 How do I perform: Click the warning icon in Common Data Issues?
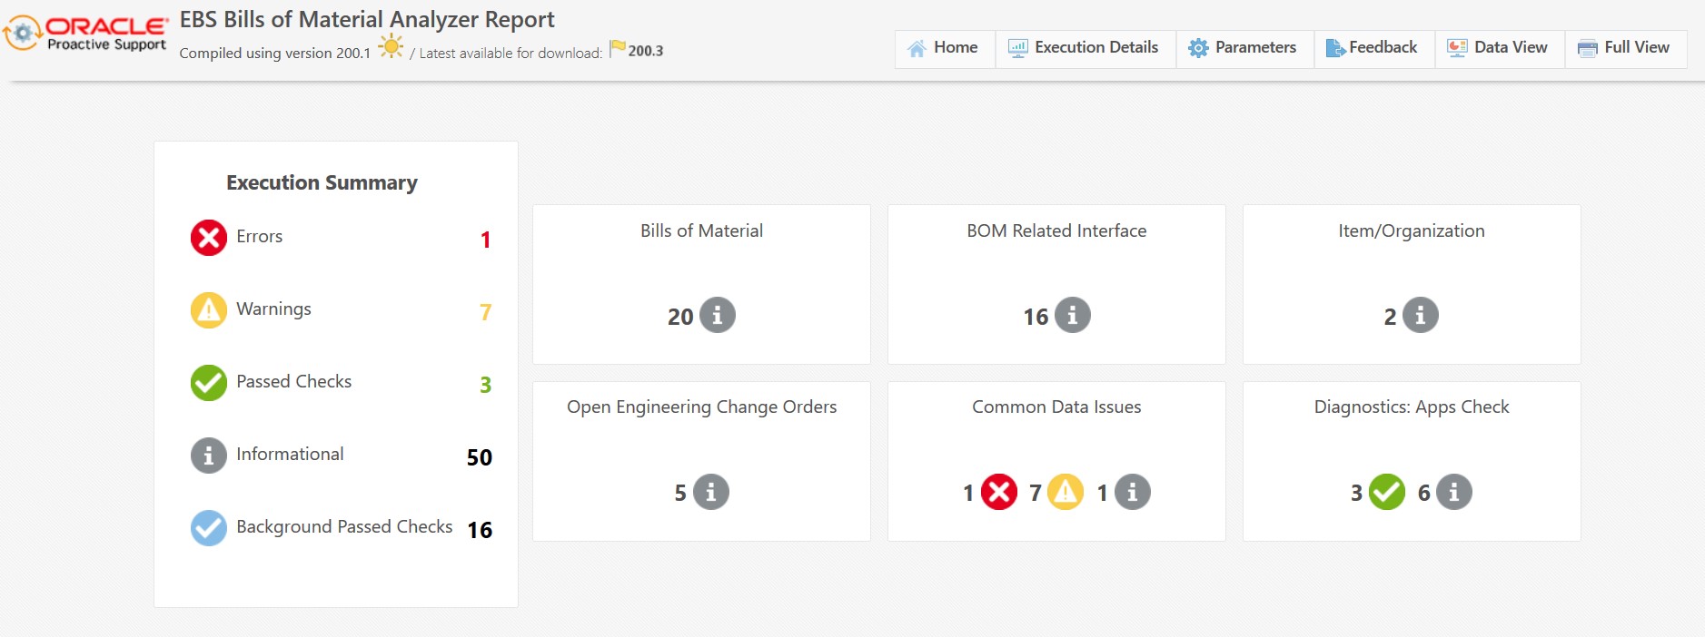(x=1066, y=492)
